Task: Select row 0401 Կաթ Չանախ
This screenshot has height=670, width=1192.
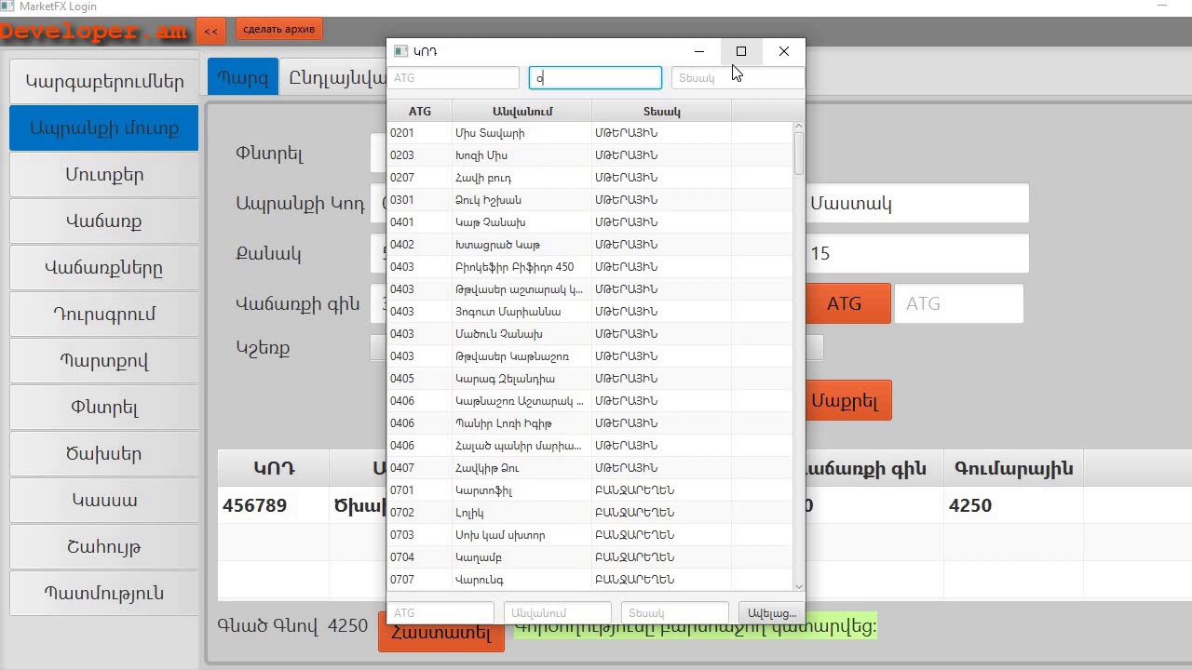Action: (x=590, y=222)
